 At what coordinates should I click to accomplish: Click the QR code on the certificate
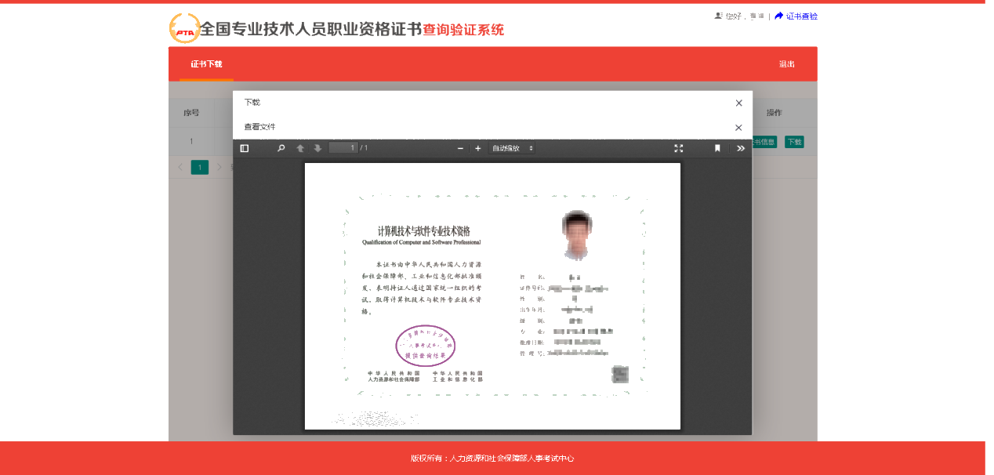(x=619, y=374)
